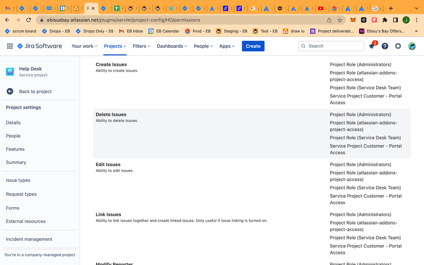Show more bookmarks with double chevron

tap(416, 31)
